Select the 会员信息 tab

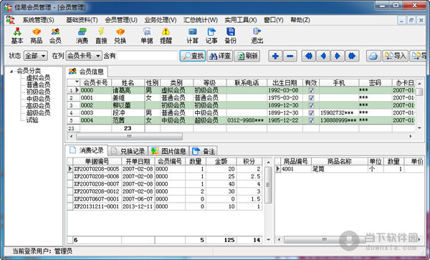click(87, 72)
